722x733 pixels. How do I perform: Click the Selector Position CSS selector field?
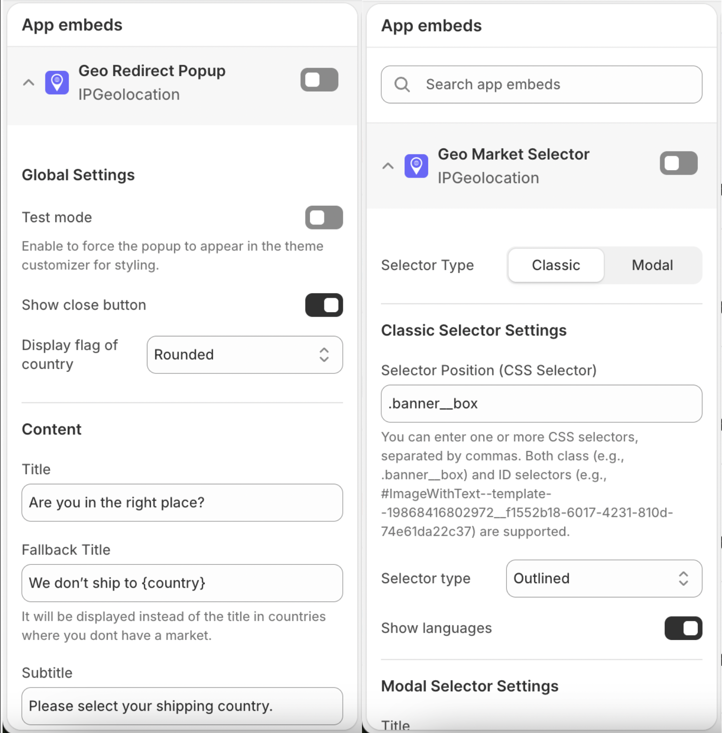click(541, 403)
